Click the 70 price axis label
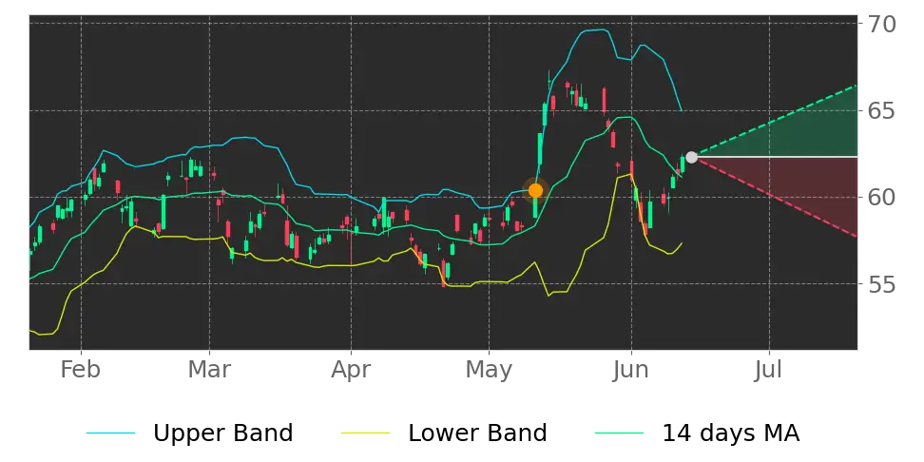This screenshot has width=924, height=462. pyautogui.click(x=881, y=24)
